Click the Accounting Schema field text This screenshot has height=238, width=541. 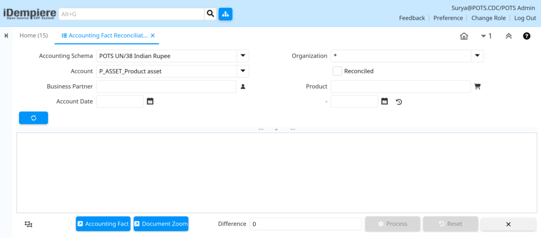[x=166, y=56]
